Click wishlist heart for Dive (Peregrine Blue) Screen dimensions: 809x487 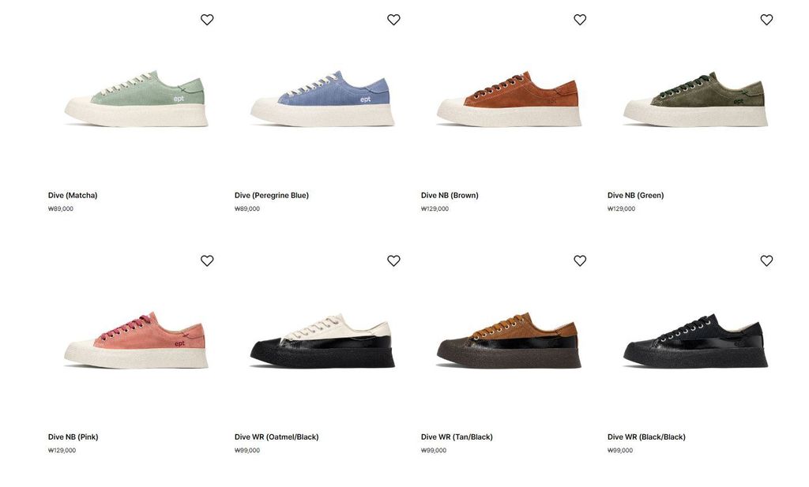tap(393, 20)
